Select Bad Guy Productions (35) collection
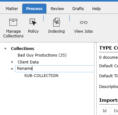118x115 pixels. (x=42, y=55)
